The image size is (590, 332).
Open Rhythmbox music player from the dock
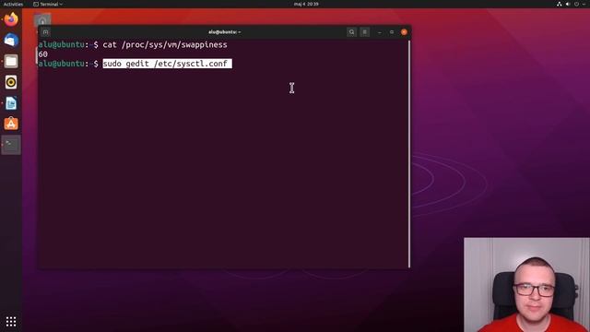click(x=11, y=82)
